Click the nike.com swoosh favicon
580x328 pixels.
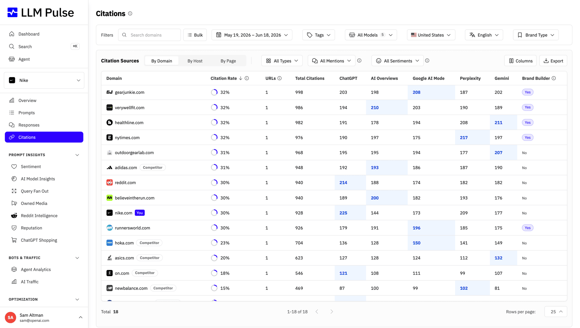pyautogui.click(x=110, y=213)
